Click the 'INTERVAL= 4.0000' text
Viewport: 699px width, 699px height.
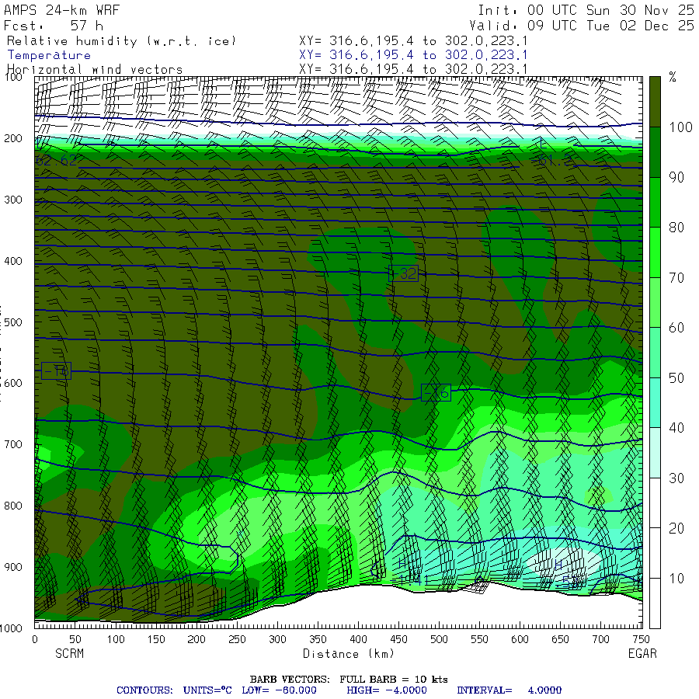509,690
